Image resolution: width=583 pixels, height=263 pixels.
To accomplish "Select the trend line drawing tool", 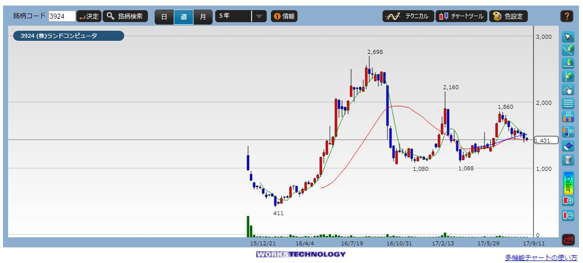I will pos(568,50).
